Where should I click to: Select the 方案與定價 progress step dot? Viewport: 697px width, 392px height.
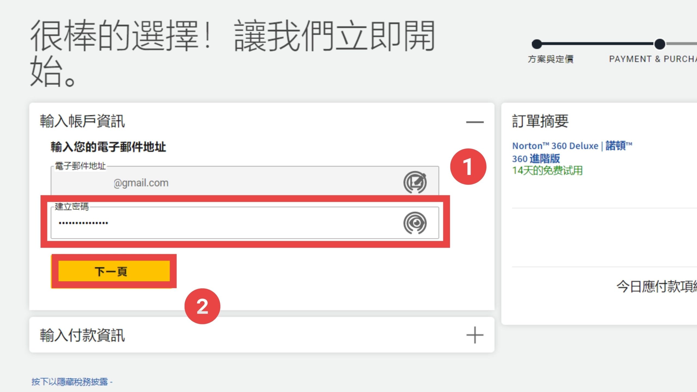point(537,44)
